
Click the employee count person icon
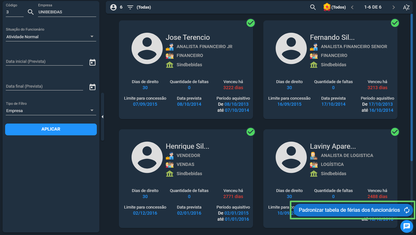[x=113, y=7]
